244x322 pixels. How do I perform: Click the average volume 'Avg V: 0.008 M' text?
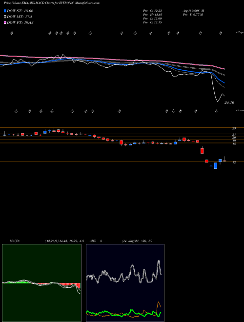tap(193, 11)
